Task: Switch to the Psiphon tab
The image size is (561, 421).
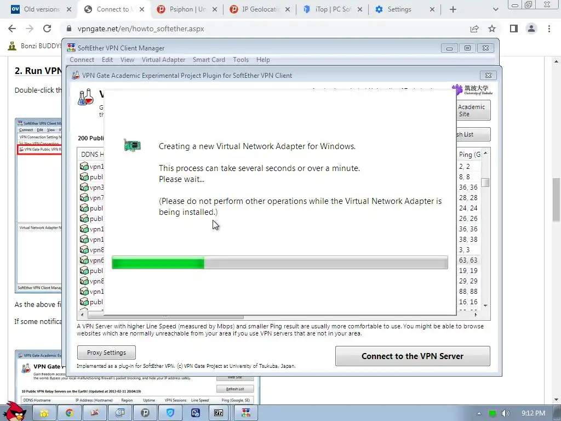Action: click(187, 9)
